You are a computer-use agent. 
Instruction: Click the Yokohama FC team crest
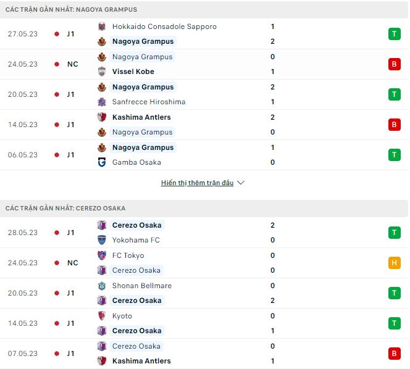click(x=102, y=240)
